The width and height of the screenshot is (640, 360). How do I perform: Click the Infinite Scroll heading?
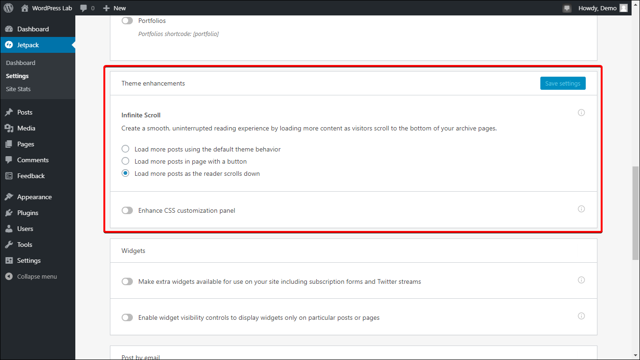[x=141, y=115]
